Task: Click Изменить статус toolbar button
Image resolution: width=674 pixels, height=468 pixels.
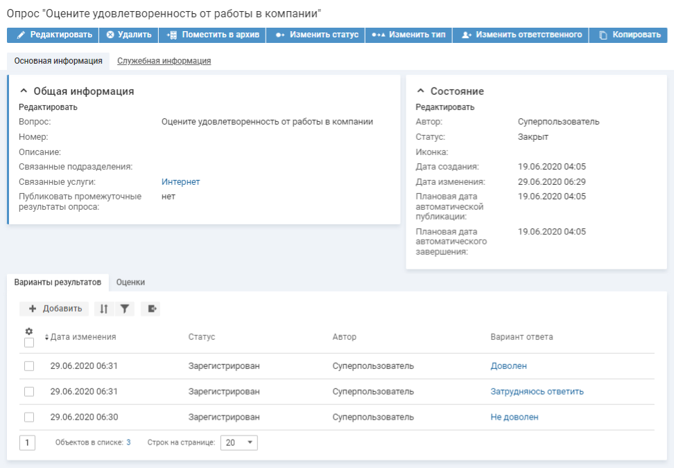Action: coord(316,35)
